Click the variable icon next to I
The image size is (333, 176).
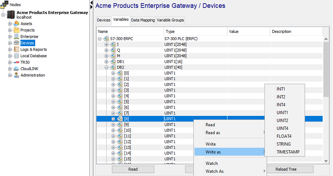113,45
